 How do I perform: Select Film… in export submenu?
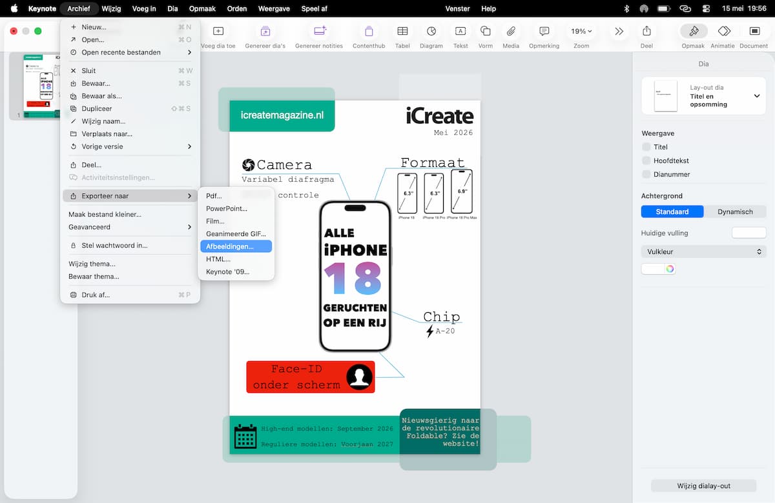point(236,221)
